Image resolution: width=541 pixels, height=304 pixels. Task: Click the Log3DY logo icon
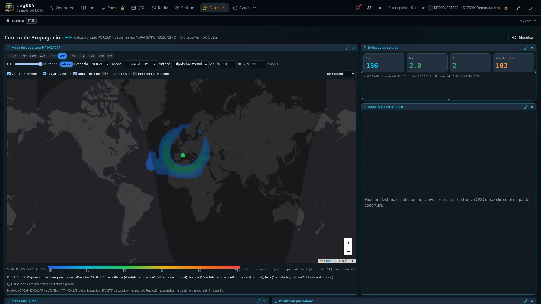click(9, 8)
